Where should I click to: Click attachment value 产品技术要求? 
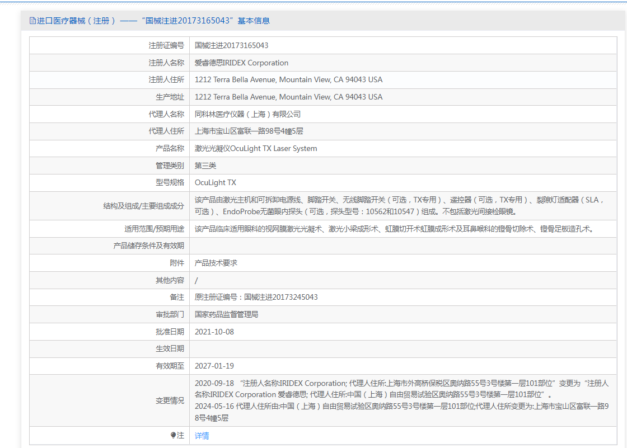coord(216,263)
